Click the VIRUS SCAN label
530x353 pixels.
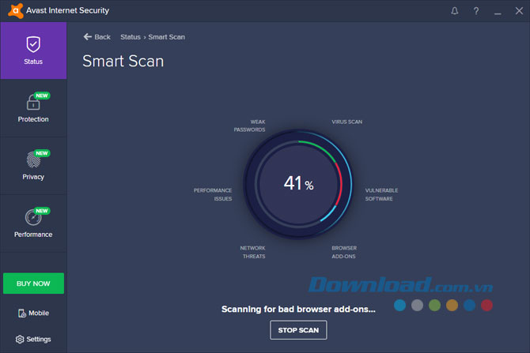346,122
